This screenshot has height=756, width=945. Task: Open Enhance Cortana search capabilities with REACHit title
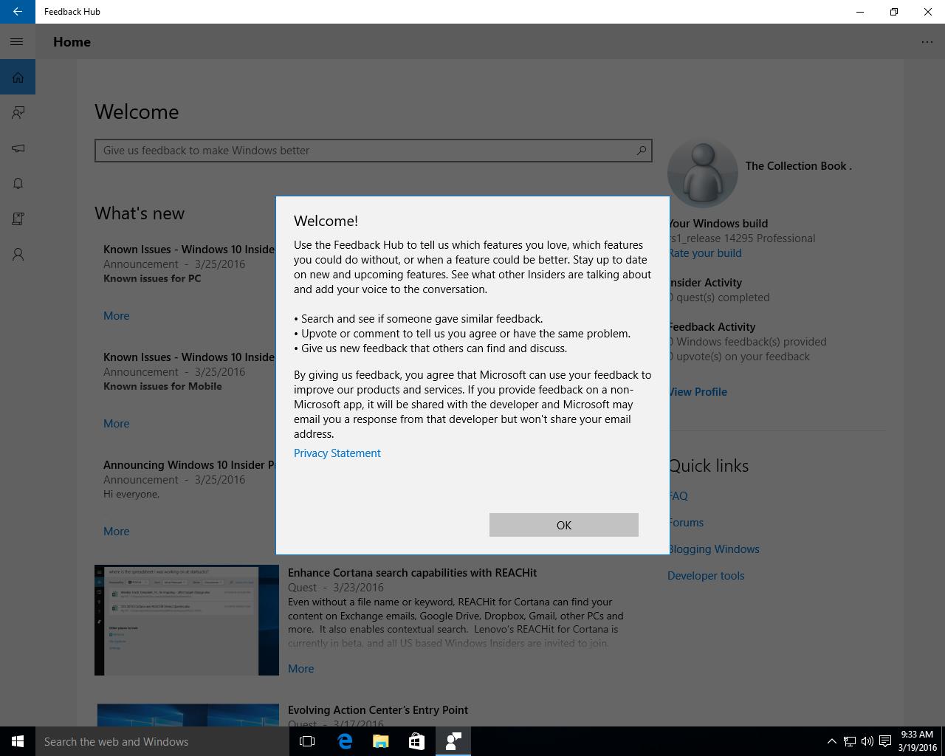click(412, 573)
